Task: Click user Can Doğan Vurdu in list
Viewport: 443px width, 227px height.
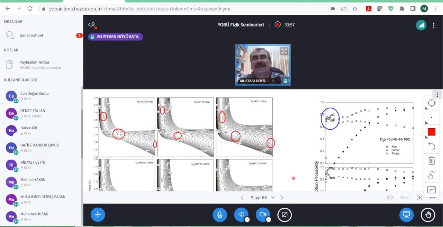Action: [x=34, y=94]
